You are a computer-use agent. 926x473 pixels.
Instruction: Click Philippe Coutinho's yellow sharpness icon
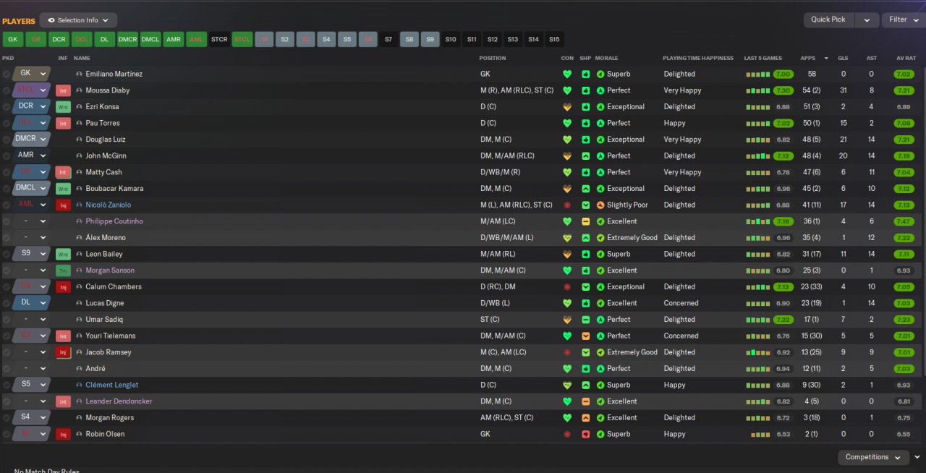[585, 221]
